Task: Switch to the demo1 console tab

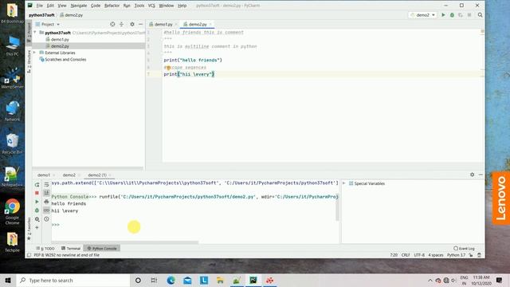Action: (44, 175)
